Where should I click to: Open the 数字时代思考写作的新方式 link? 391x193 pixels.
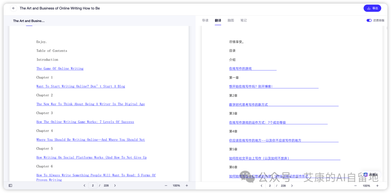[x=248, y=104]
